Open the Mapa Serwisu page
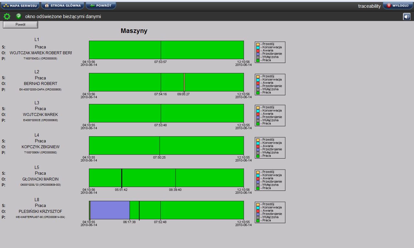The height and width of the screenshot is (248, 414). coord(20,5)
